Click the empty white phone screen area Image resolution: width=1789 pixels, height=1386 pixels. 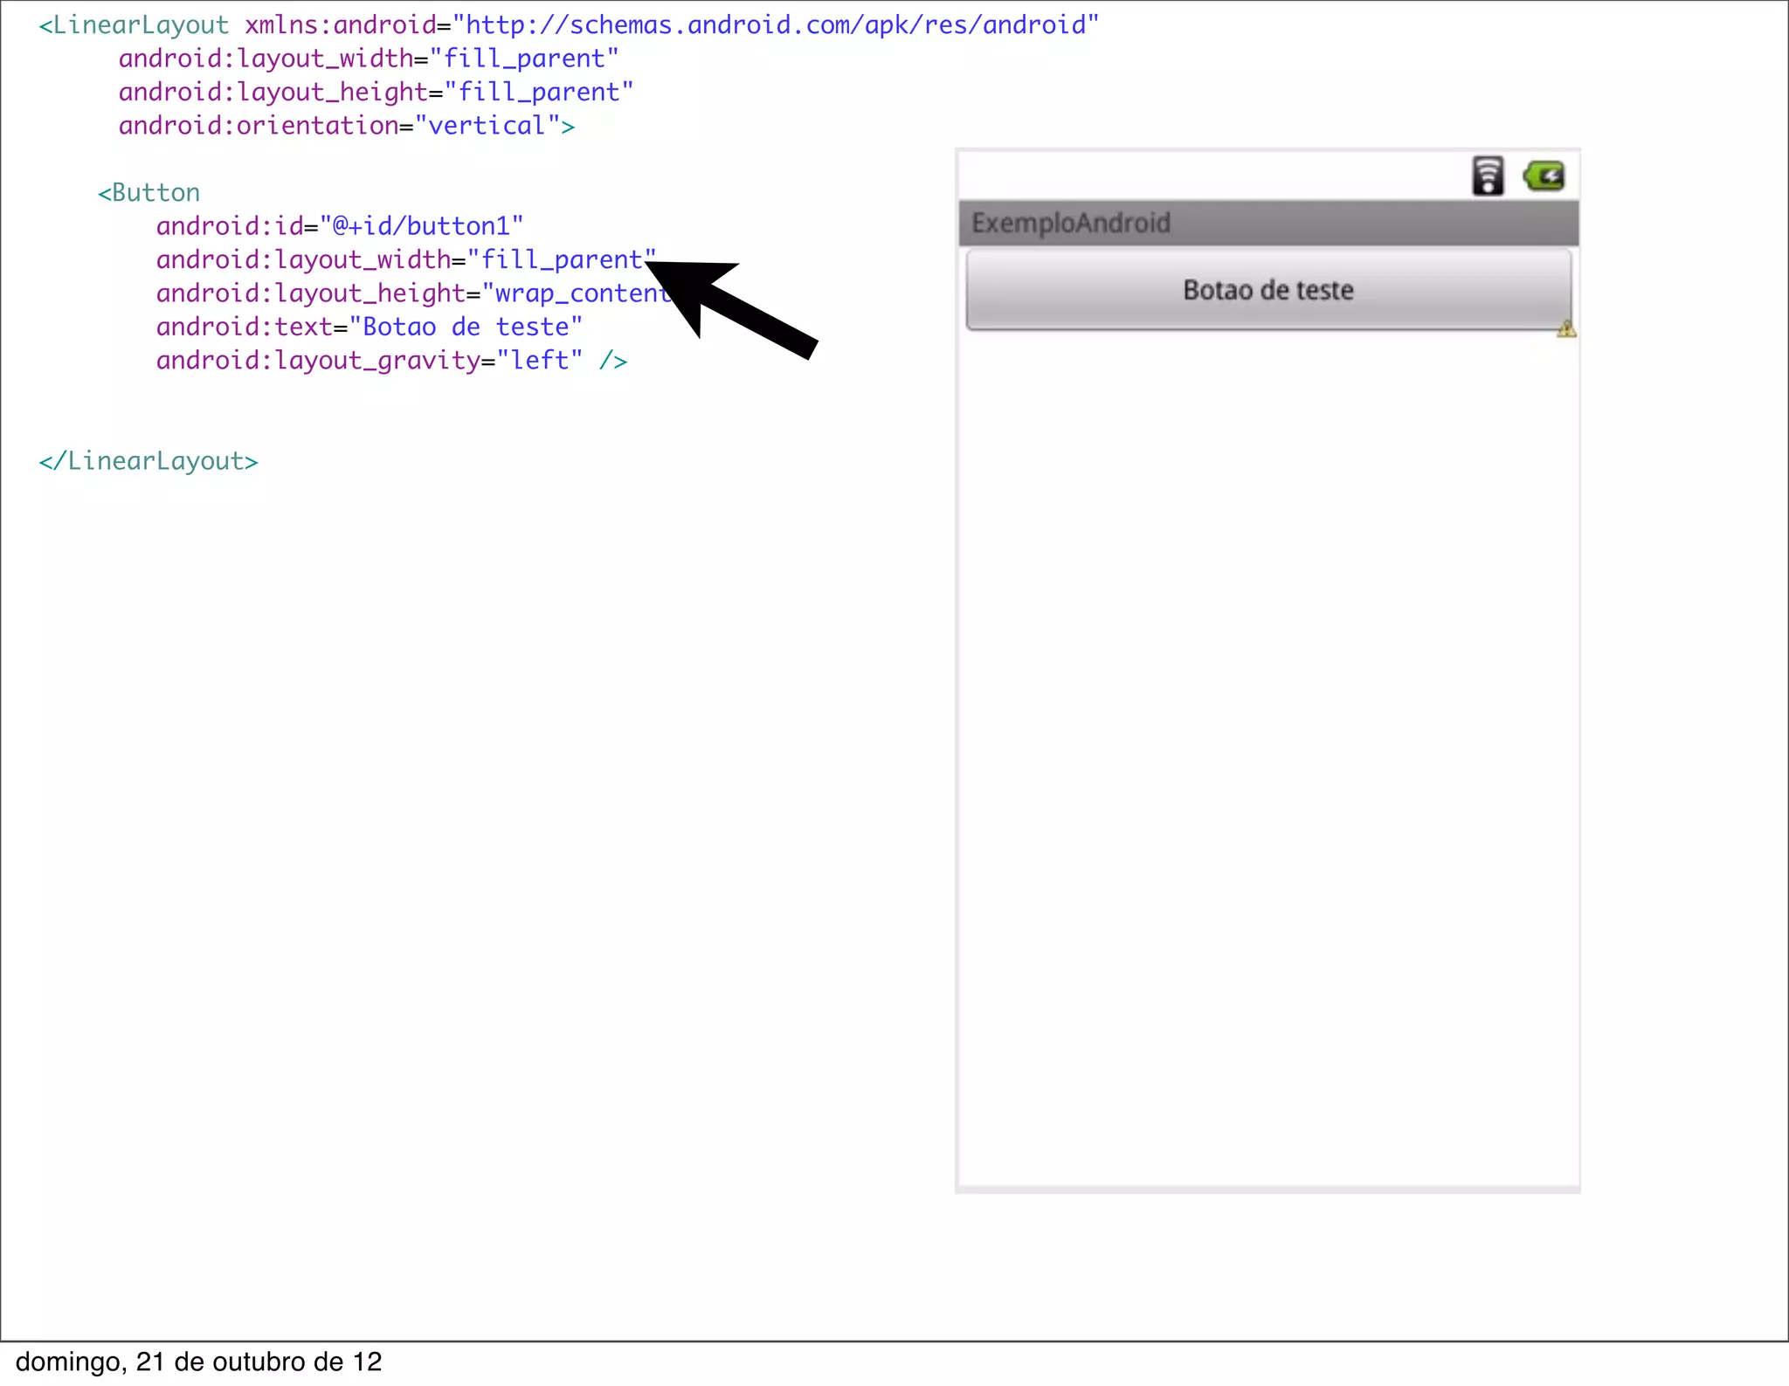click(x=1267, y=742)
